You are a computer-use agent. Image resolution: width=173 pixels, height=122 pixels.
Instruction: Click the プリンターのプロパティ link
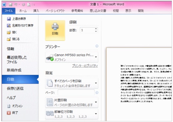tap(85, 66)
